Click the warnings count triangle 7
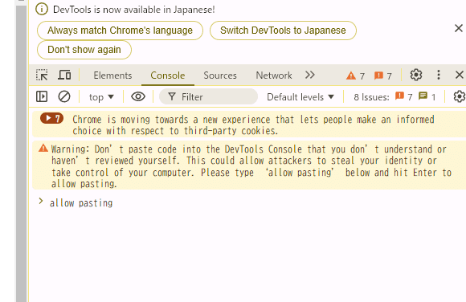This screenshot has height=302, width=466. (355, 75)
